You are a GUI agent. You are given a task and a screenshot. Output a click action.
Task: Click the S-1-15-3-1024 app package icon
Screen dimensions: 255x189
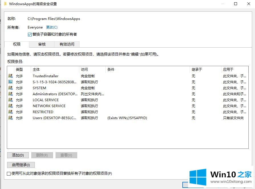(11, 82)
